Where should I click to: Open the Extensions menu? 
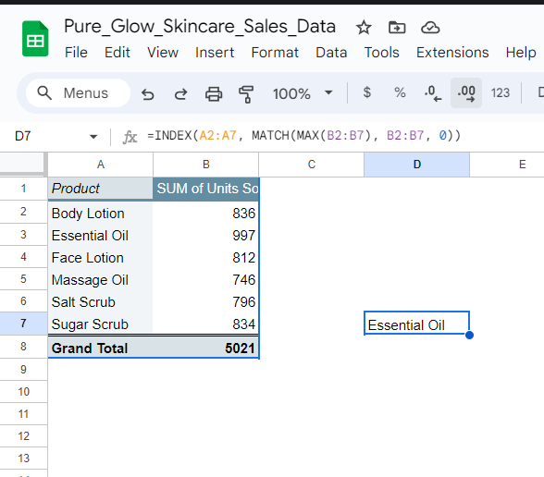click(x=452, y=53)
